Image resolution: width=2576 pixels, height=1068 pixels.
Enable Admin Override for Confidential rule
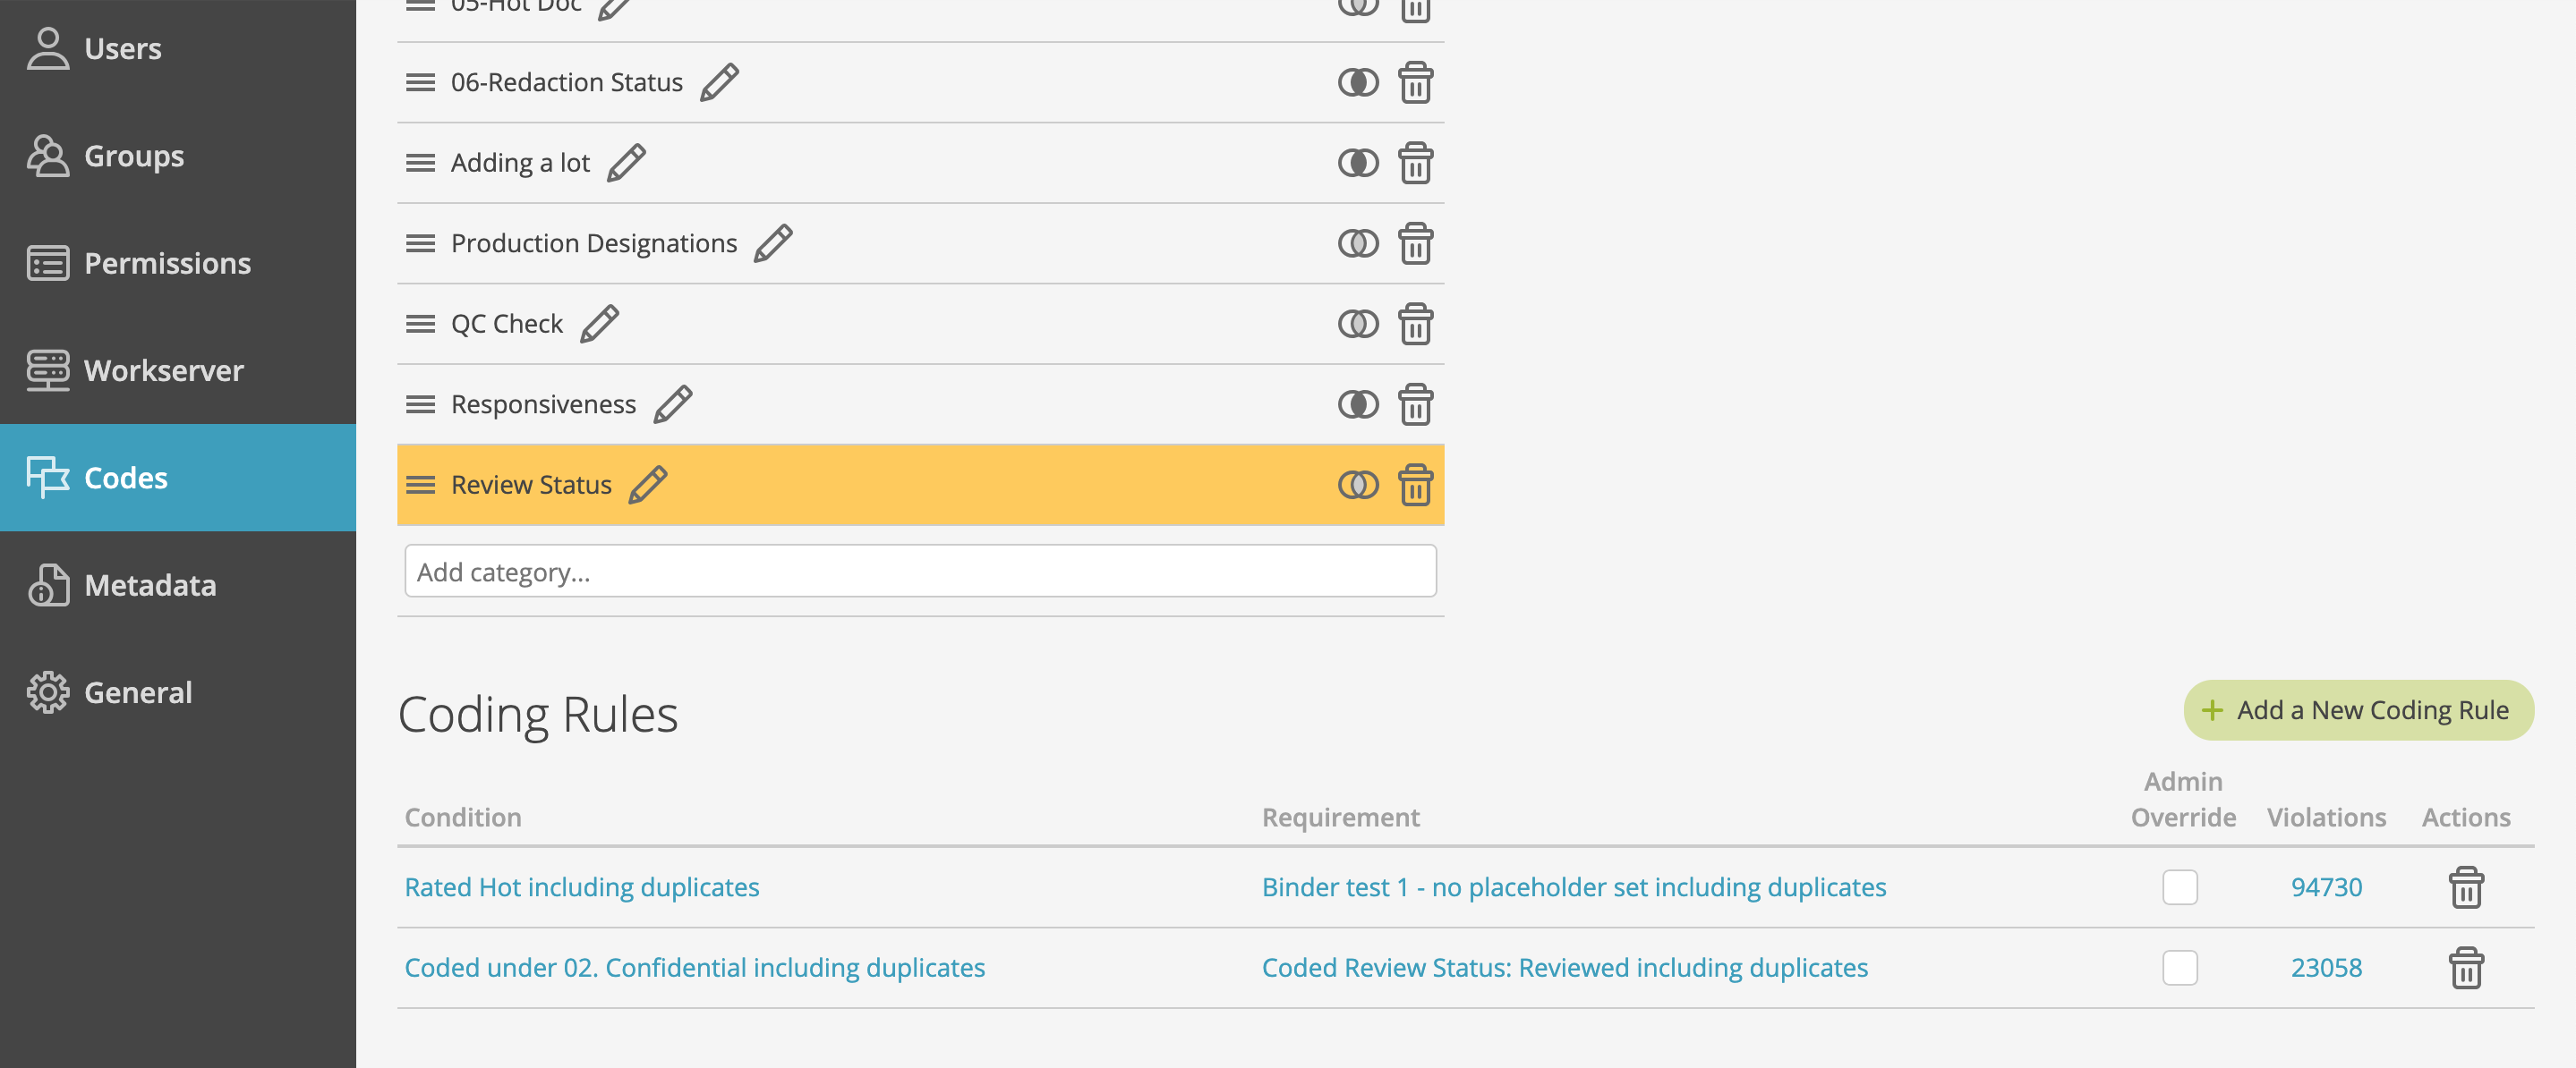point(2179,968)
